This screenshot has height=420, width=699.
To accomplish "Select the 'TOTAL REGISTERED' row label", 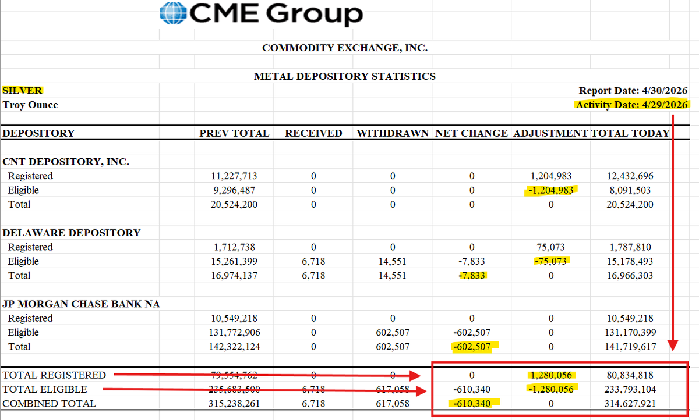I will pyautogui.click(x=55, y=375).
